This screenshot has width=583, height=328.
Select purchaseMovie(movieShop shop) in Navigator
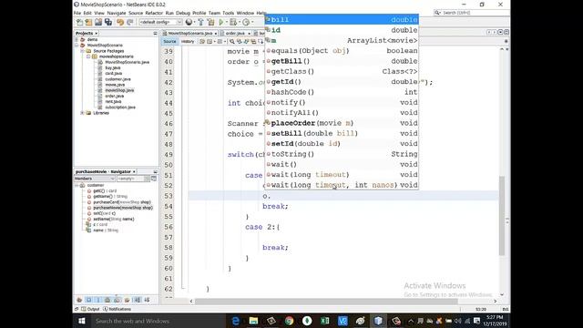coord(123,208)
